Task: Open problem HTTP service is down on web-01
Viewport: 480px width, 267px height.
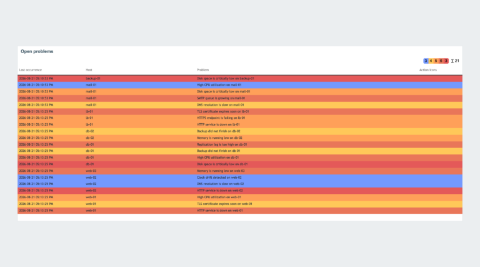Action: pyautogui.click(x=220, y=211)
